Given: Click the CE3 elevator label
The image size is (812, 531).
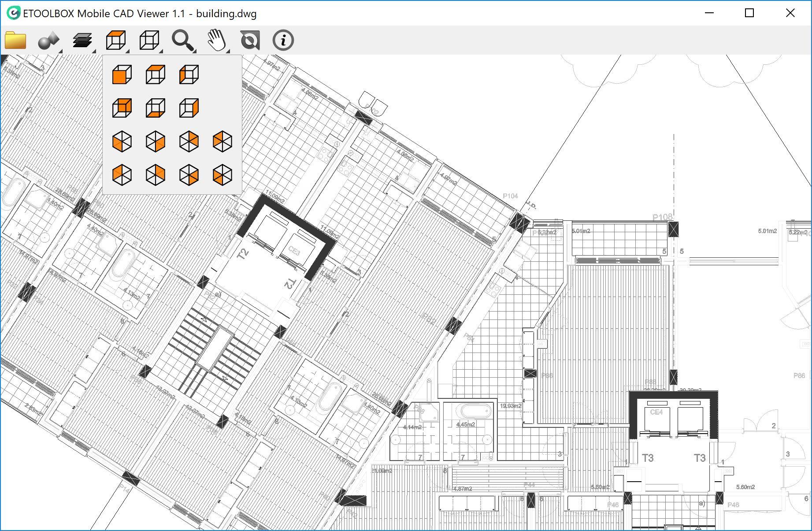Looking at the screenshot, I should click(x=294, y=252).
